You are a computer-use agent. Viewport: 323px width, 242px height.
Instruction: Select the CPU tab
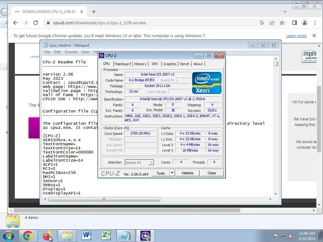pyautogui.click(x=107, y=64)
